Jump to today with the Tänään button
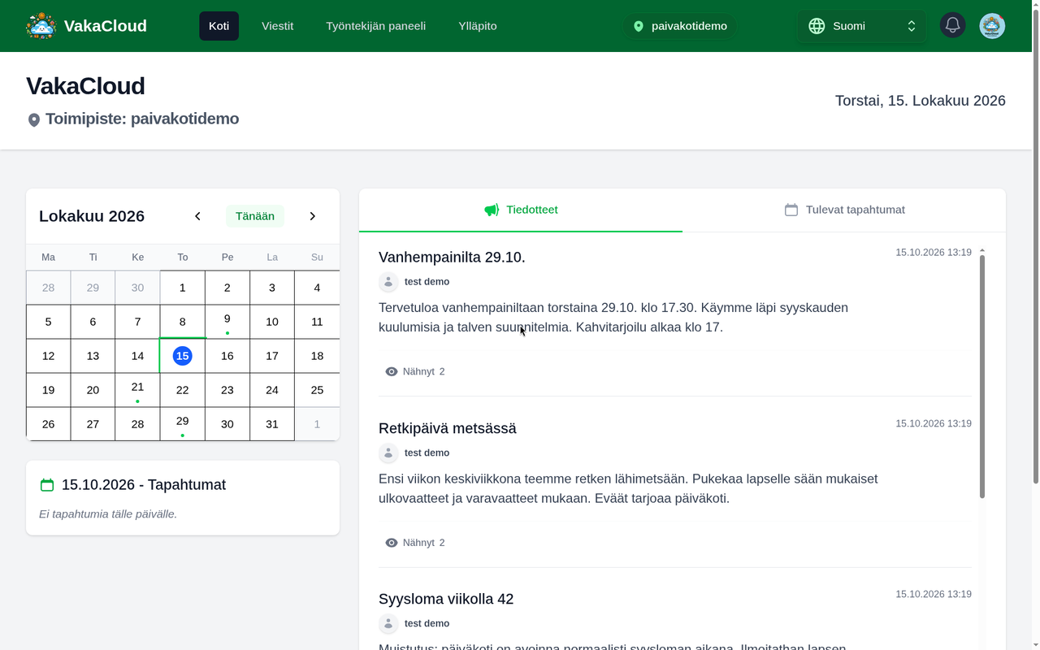1040x650 pixels. point(255,216)
